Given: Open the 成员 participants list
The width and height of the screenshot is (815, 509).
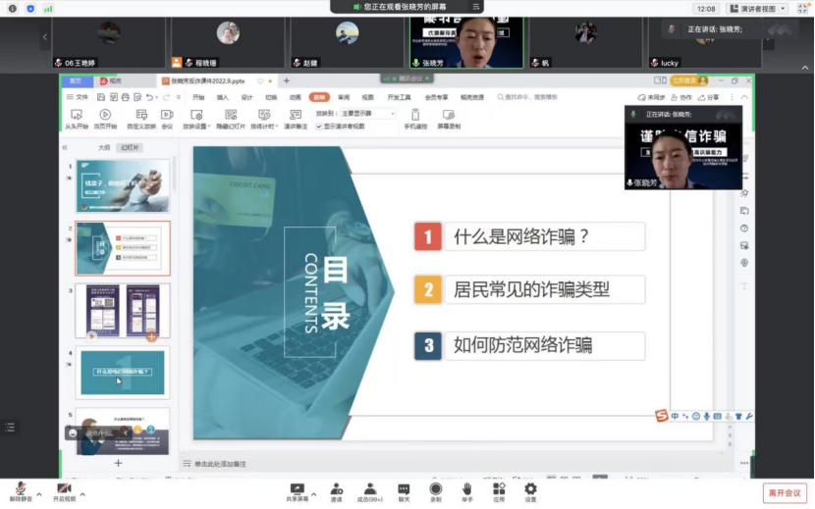Looking at the screenshot, I should (x=370, y=487).
